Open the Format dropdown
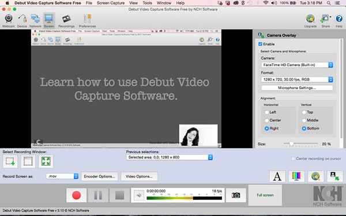 [297, 79]
